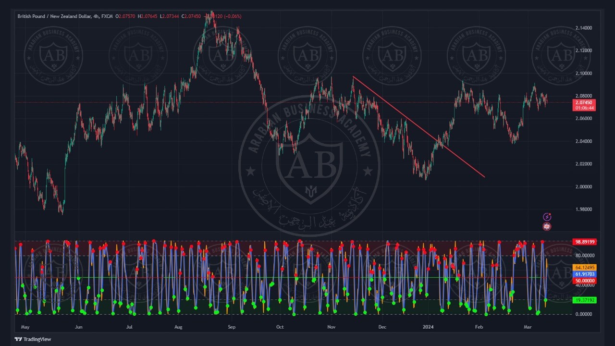Image resolution: width=615 pixels, height=346 pixels.
Task: Click the red indicator value 98.89199
Action: pyautogui.click(x=585, y=242)
